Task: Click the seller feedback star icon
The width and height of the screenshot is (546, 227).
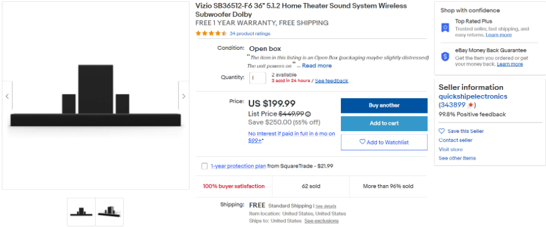Action: point(470,105)
